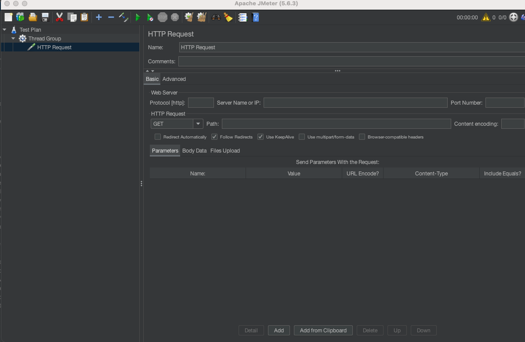525x342 pixels.
Task: Save the test plan with floppy icon
Action: (x=45, y=17)
